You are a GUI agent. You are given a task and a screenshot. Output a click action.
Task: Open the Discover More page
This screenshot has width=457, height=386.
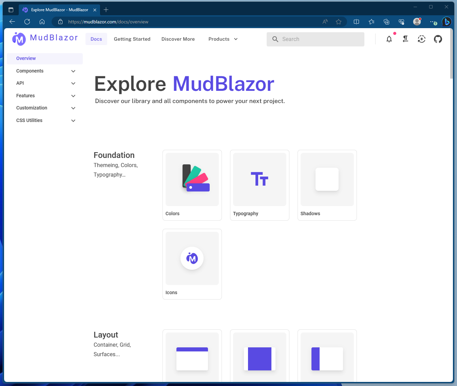click(x=178, y=39)
